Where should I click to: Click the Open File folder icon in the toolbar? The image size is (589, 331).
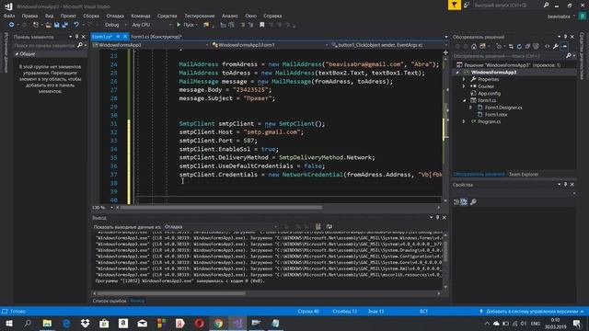point(48,25)
